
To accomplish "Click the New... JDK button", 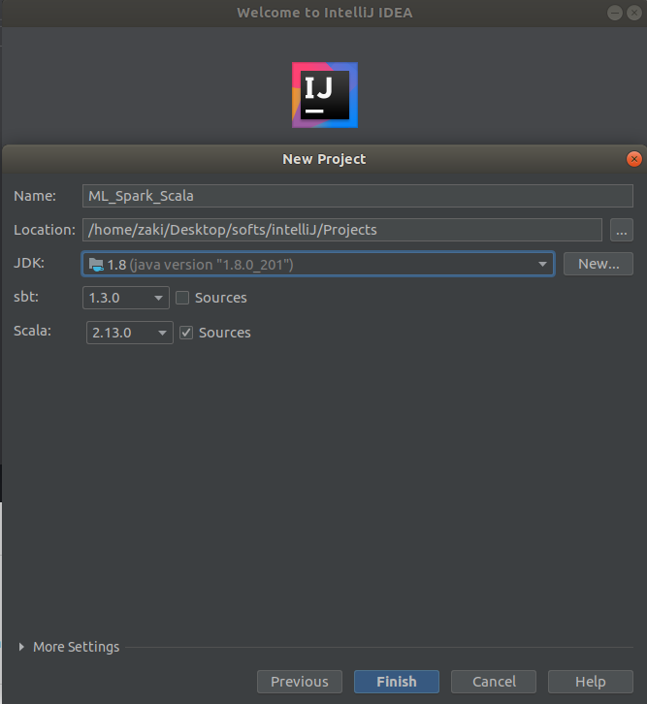I will (x=598, y=264).
